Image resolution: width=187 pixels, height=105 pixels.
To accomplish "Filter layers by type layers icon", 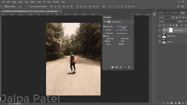I will pos(180,17).
